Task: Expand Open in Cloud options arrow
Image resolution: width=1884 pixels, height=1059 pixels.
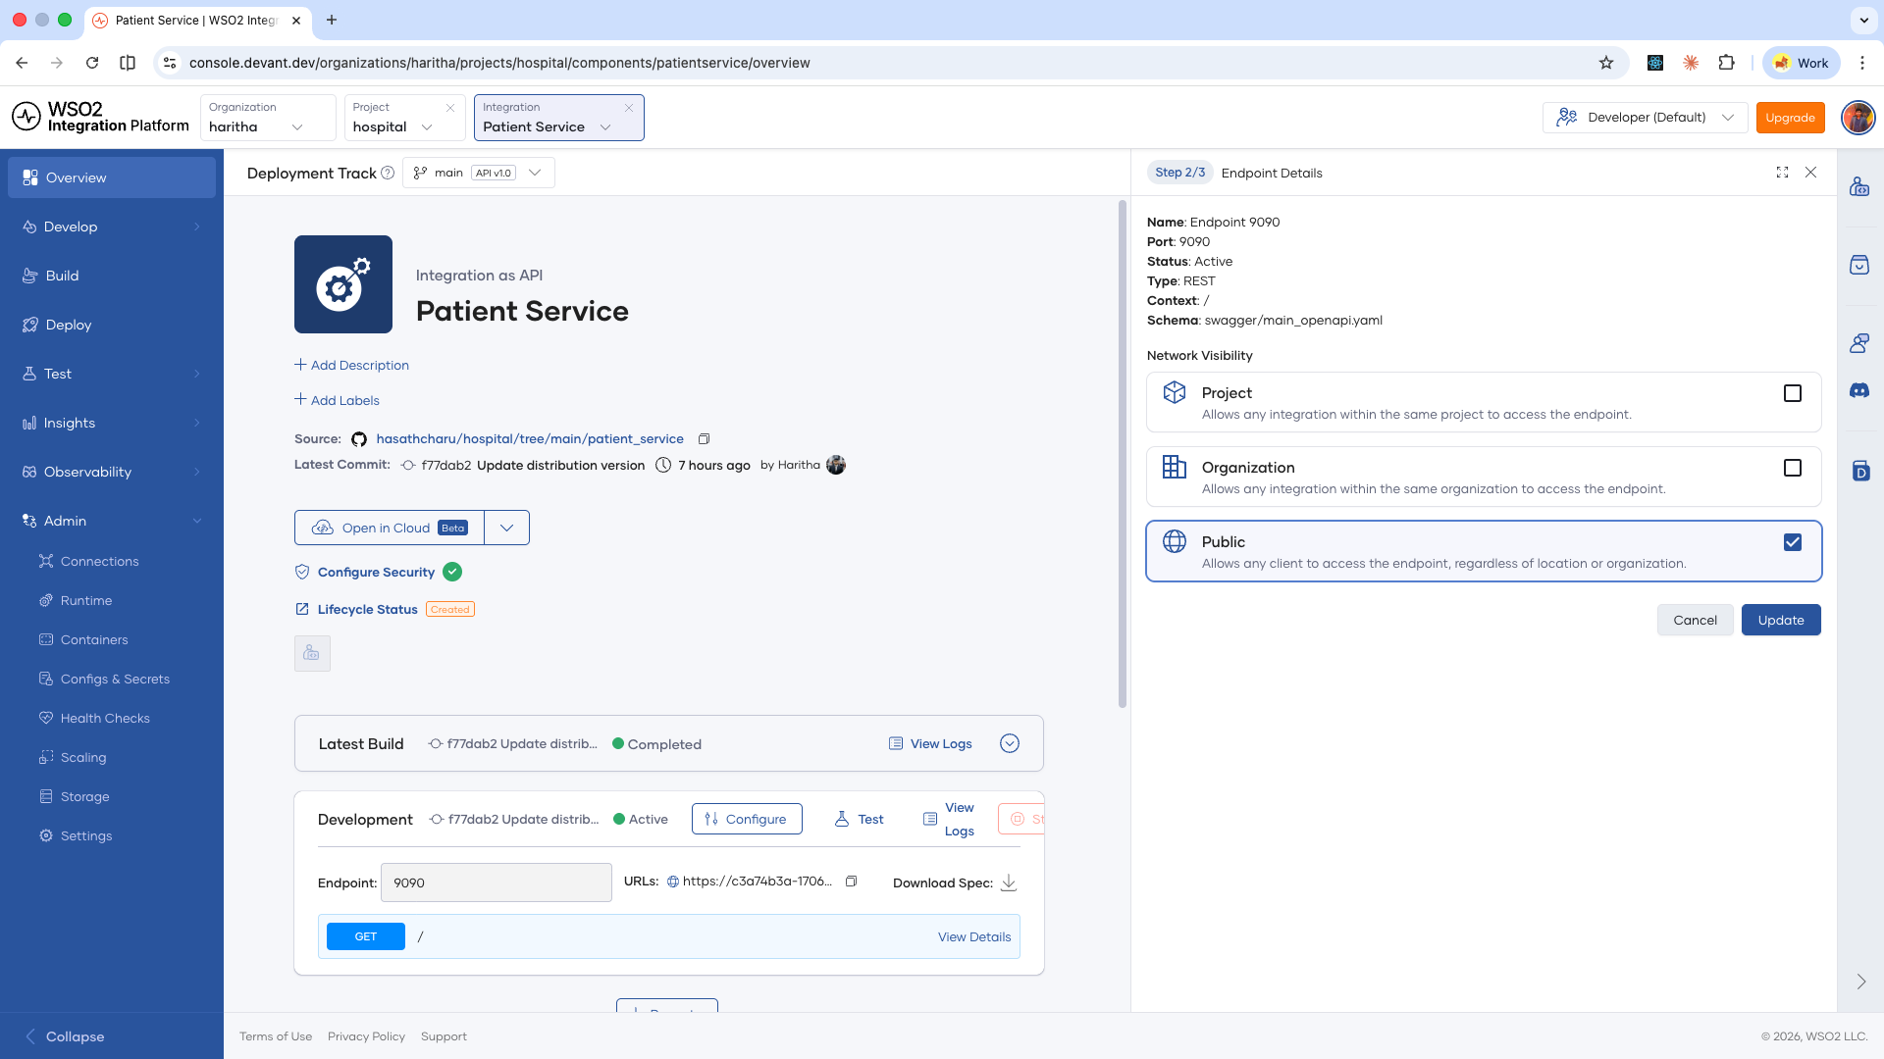Action: click(506, 528)
